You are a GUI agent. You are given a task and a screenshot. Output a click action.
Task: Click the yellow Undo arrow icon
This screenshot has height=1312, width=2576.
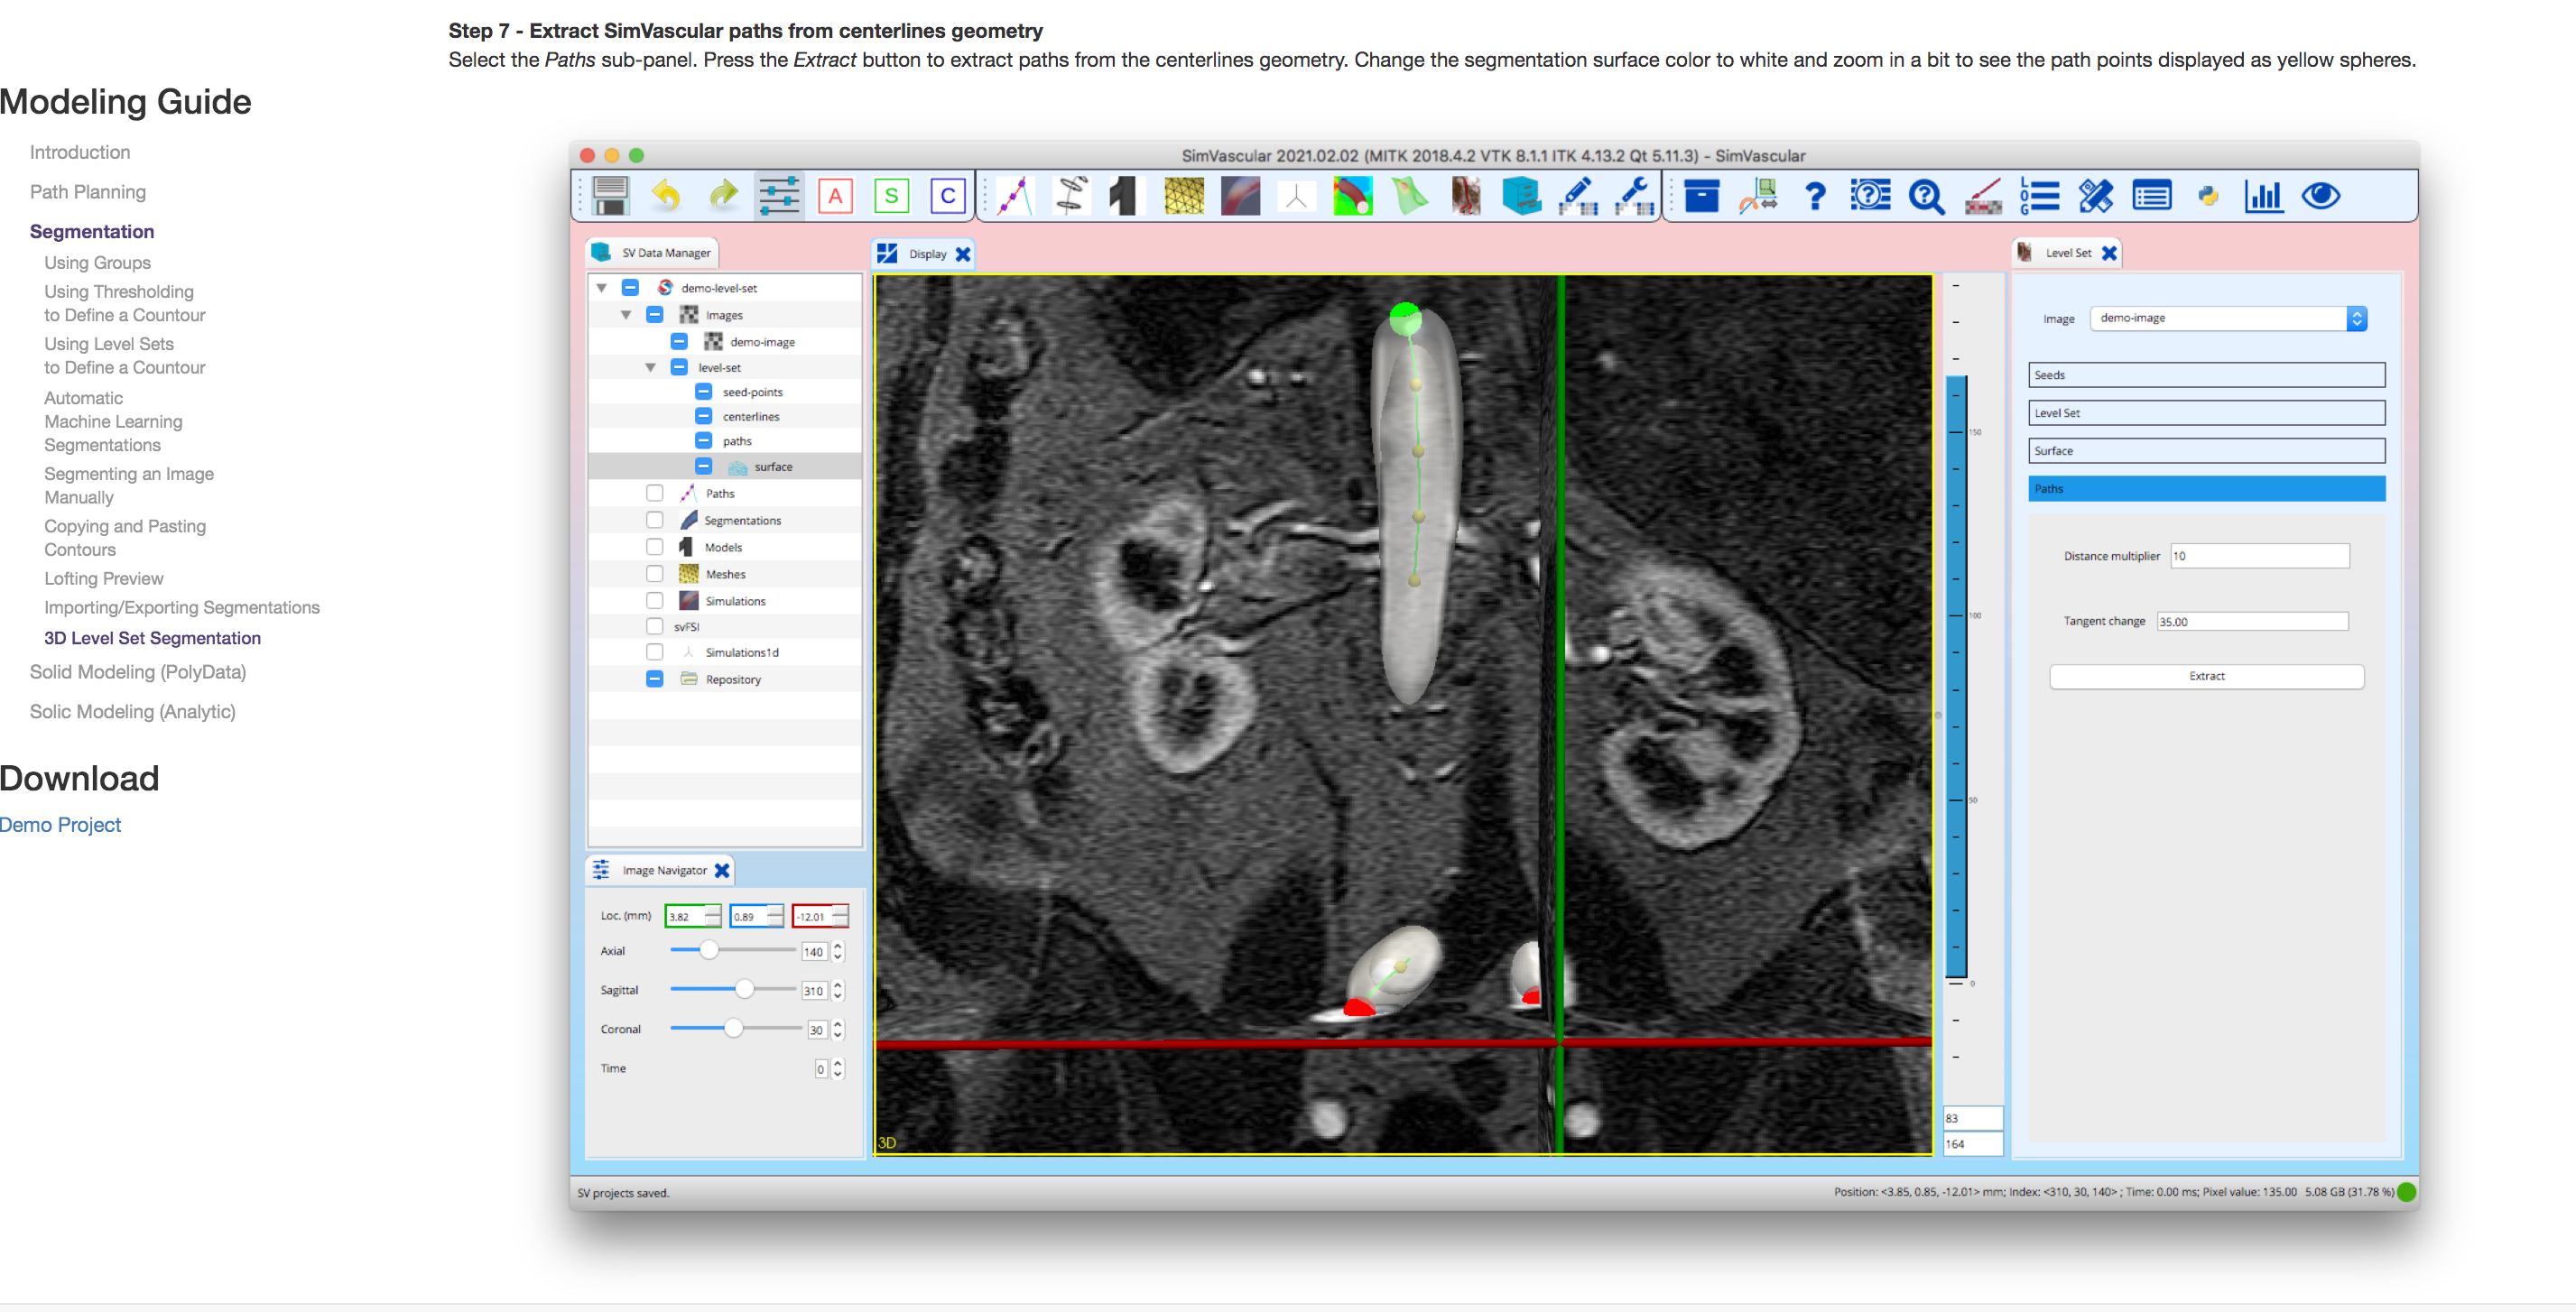coord(666,196)
